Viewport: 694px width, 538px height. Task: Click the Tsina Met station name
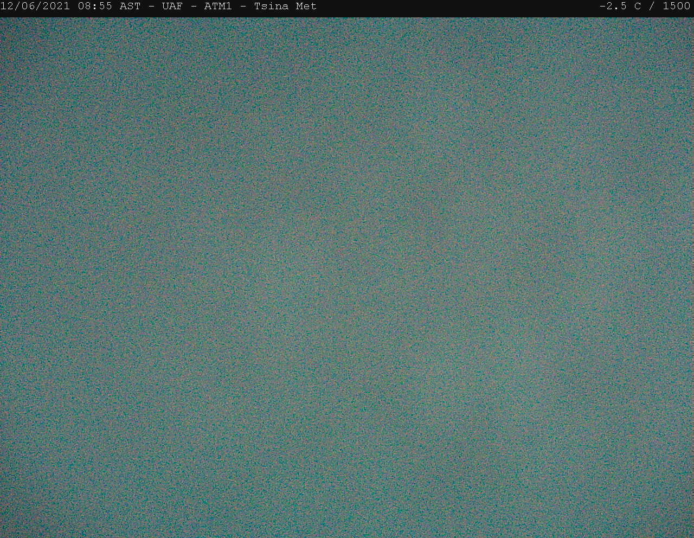[x=285, y=7]
